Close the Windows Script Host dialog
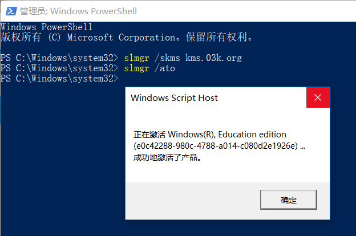This screenshot has height=236, width=356. point(318,97)
